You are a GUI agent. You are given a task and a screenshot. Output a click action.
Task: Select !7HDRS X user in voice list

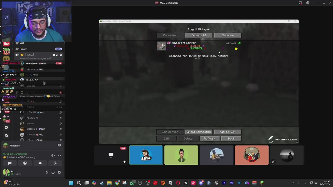(39, 129)
